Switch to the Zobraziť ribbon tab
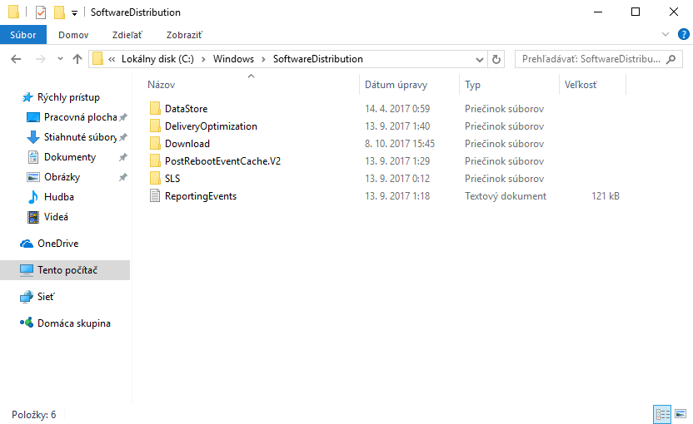 pos(184,35)
